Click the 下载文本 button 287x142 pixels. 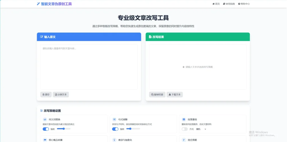coord(175,95)
